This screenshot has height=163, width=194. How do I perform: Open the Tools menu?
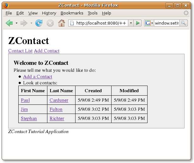[x=93, y=13]
